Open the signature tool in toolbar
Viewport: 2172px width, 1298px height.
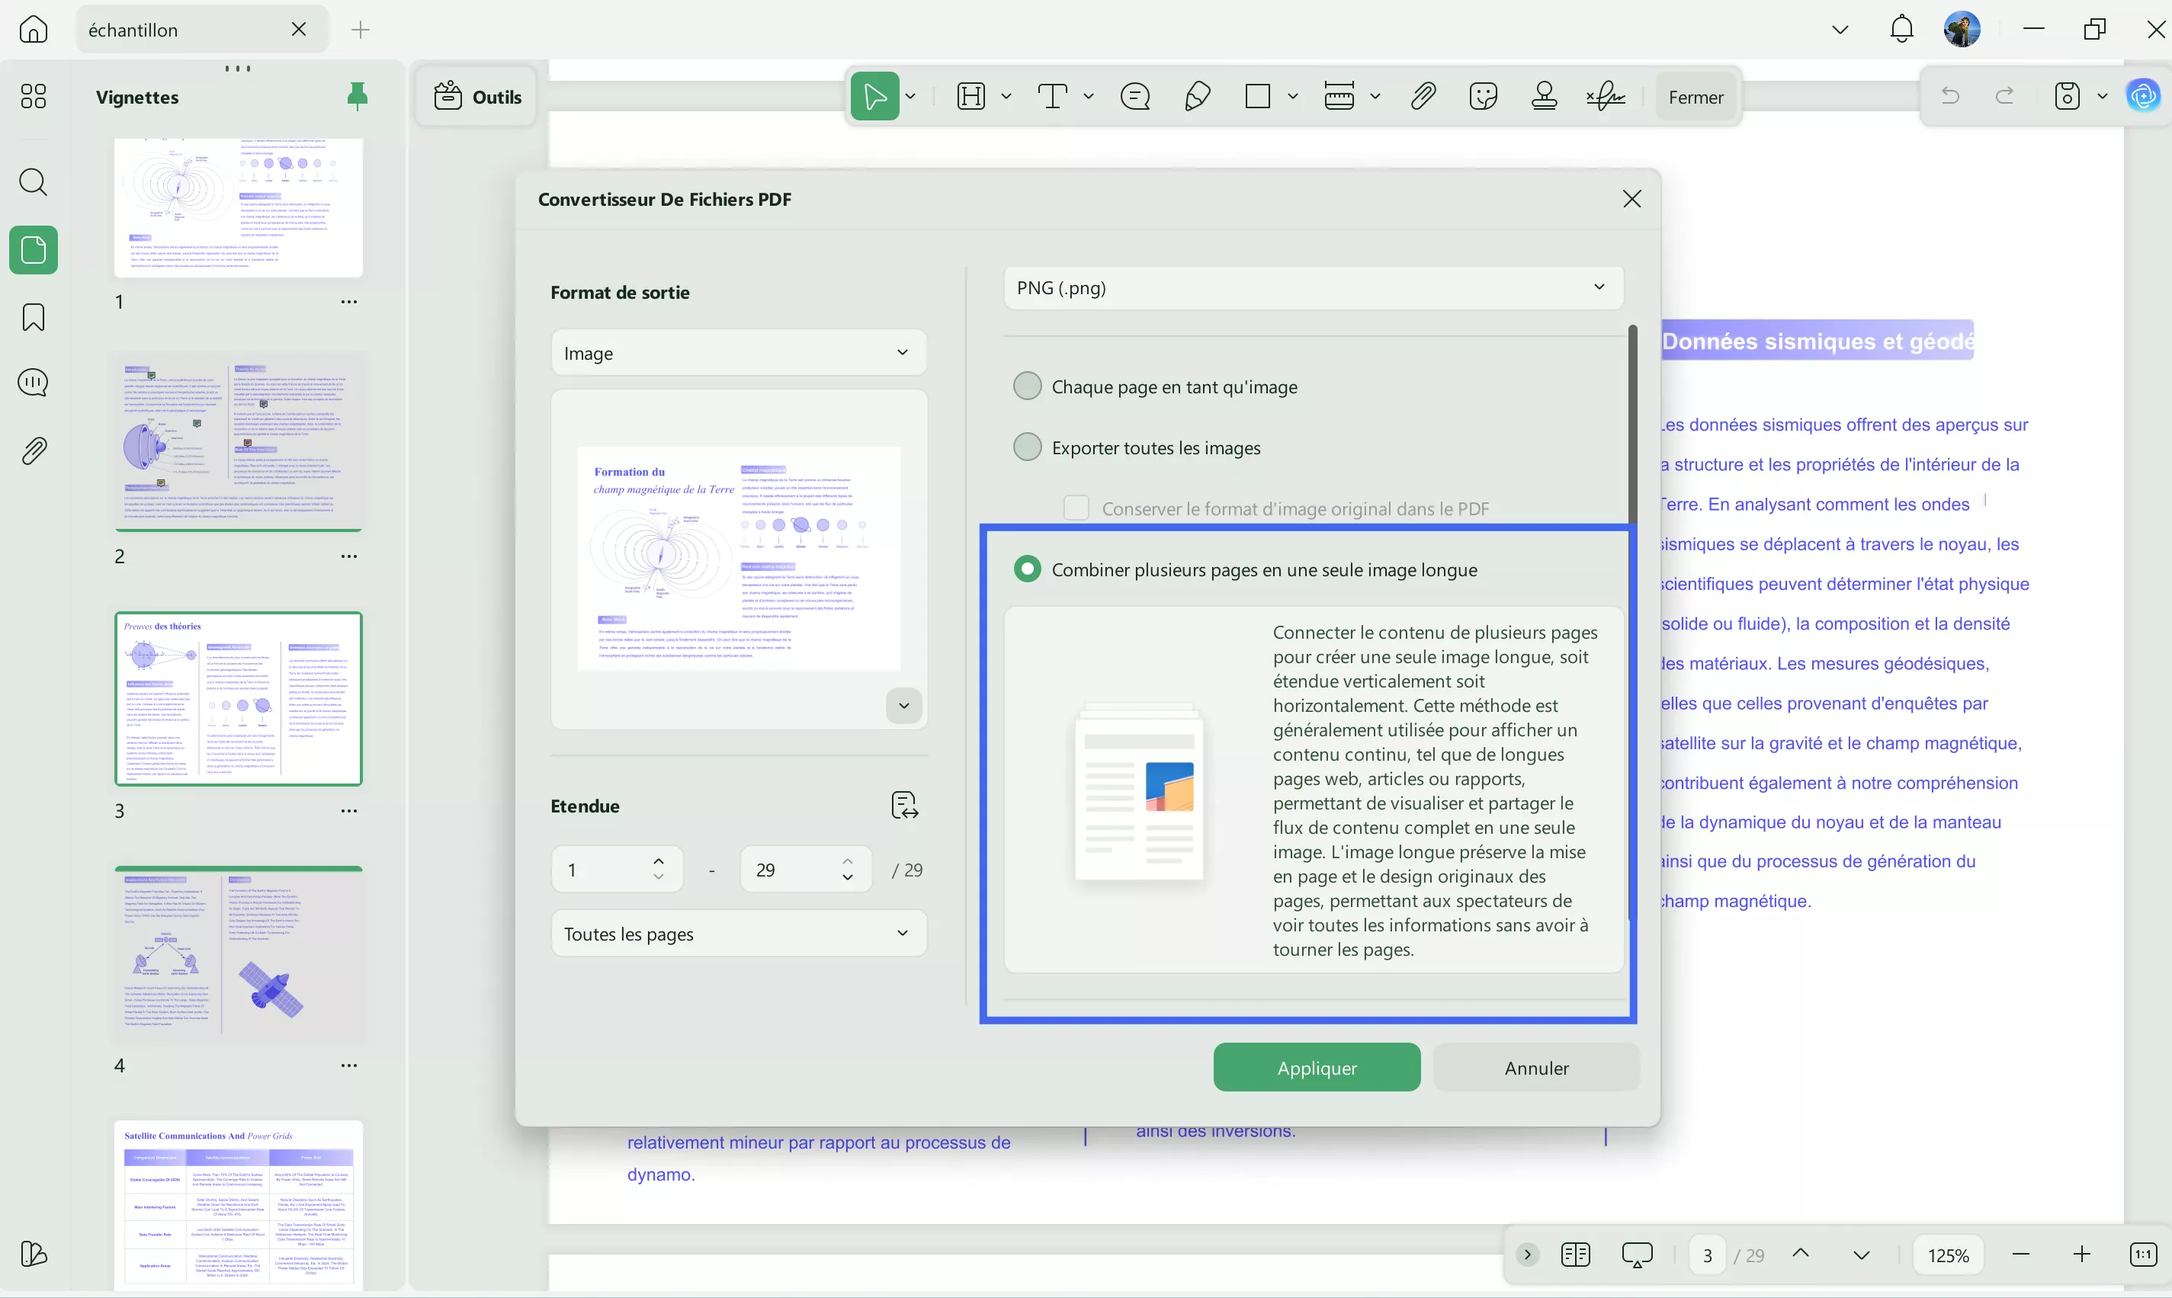point(1605,96)
